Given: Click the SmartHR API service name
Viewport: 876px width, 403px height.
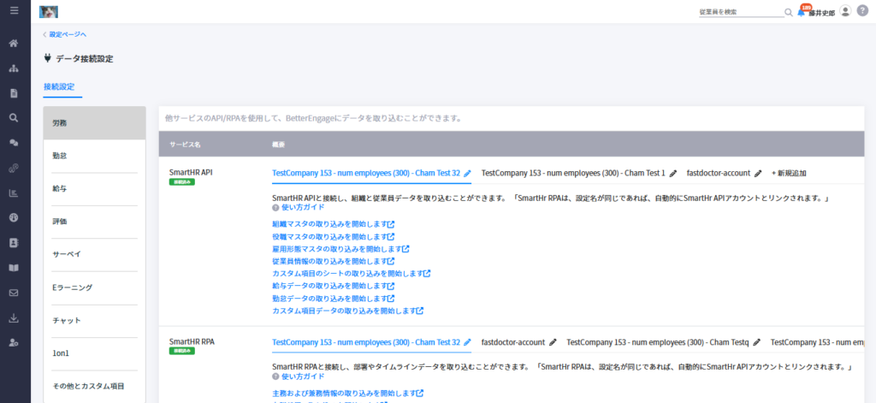Looking at the screenshot, I should [x=191, y=173].
